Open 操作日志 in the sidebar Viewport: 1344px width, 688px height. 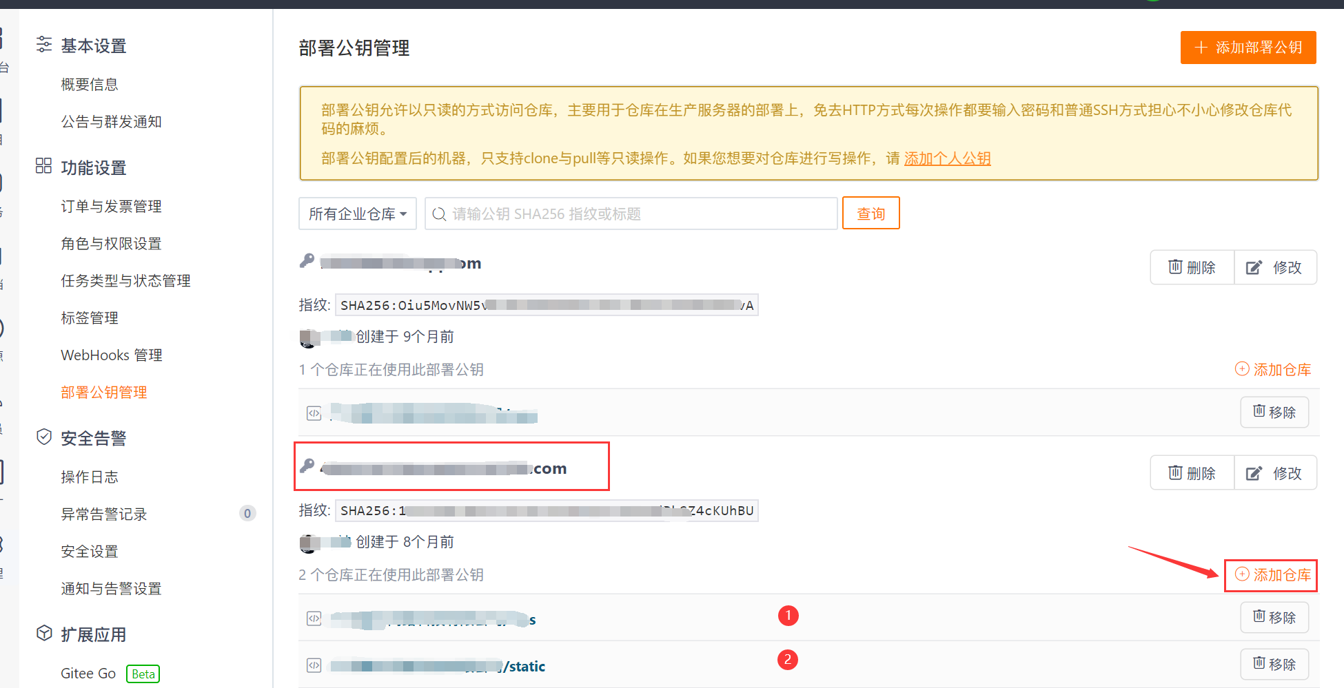coord(89,476)
